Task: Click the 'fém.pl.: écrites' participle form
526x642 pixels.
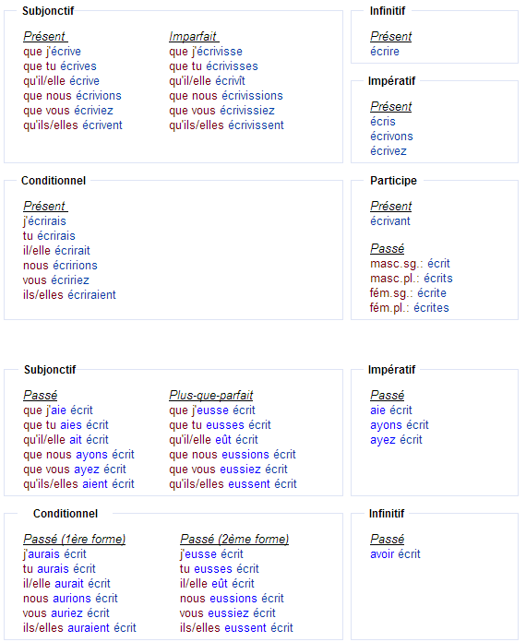Action: tap(409, 307)
